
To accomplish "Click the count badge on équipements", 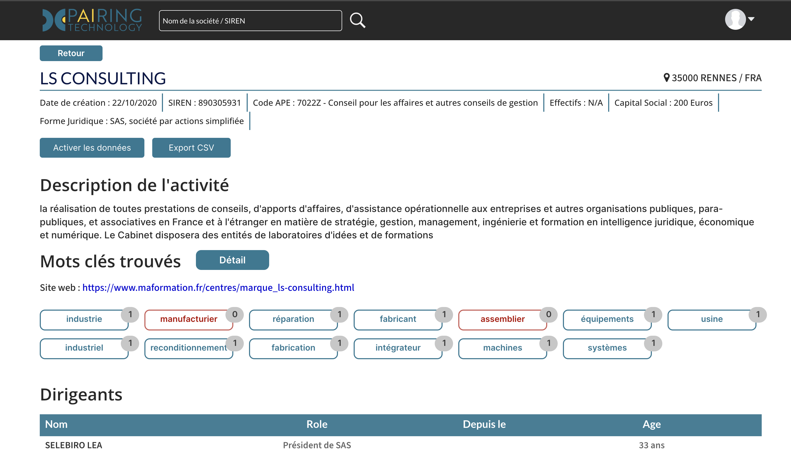I will point(653,315).
